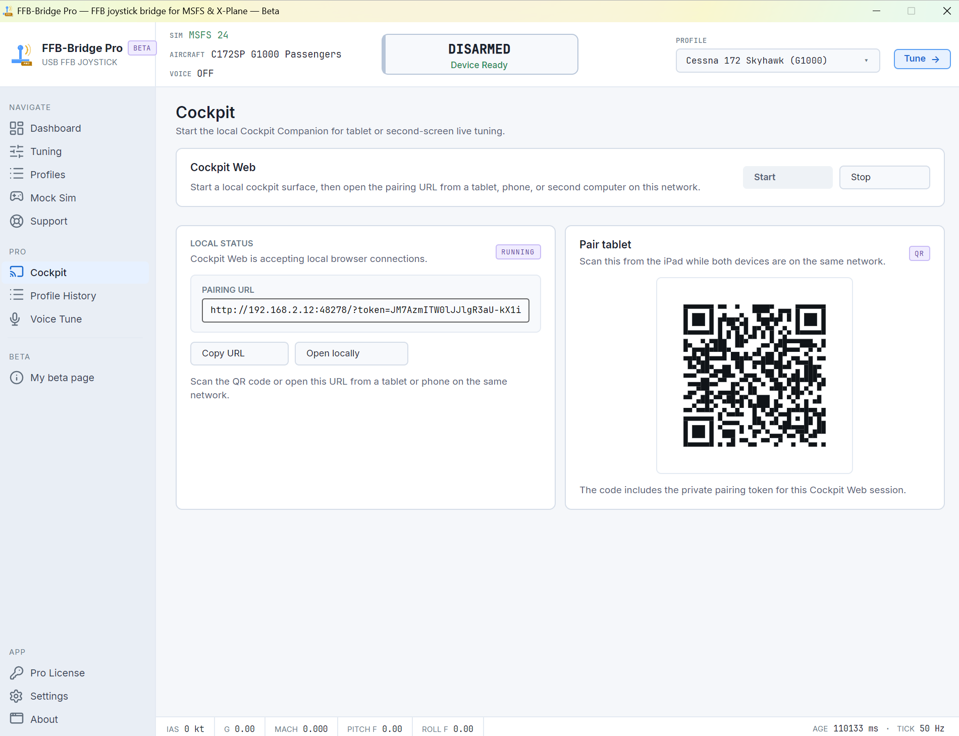This screenshot has width=959, height=736.
Task: Start the Cockpit Web server
Action: coord(787,177)
